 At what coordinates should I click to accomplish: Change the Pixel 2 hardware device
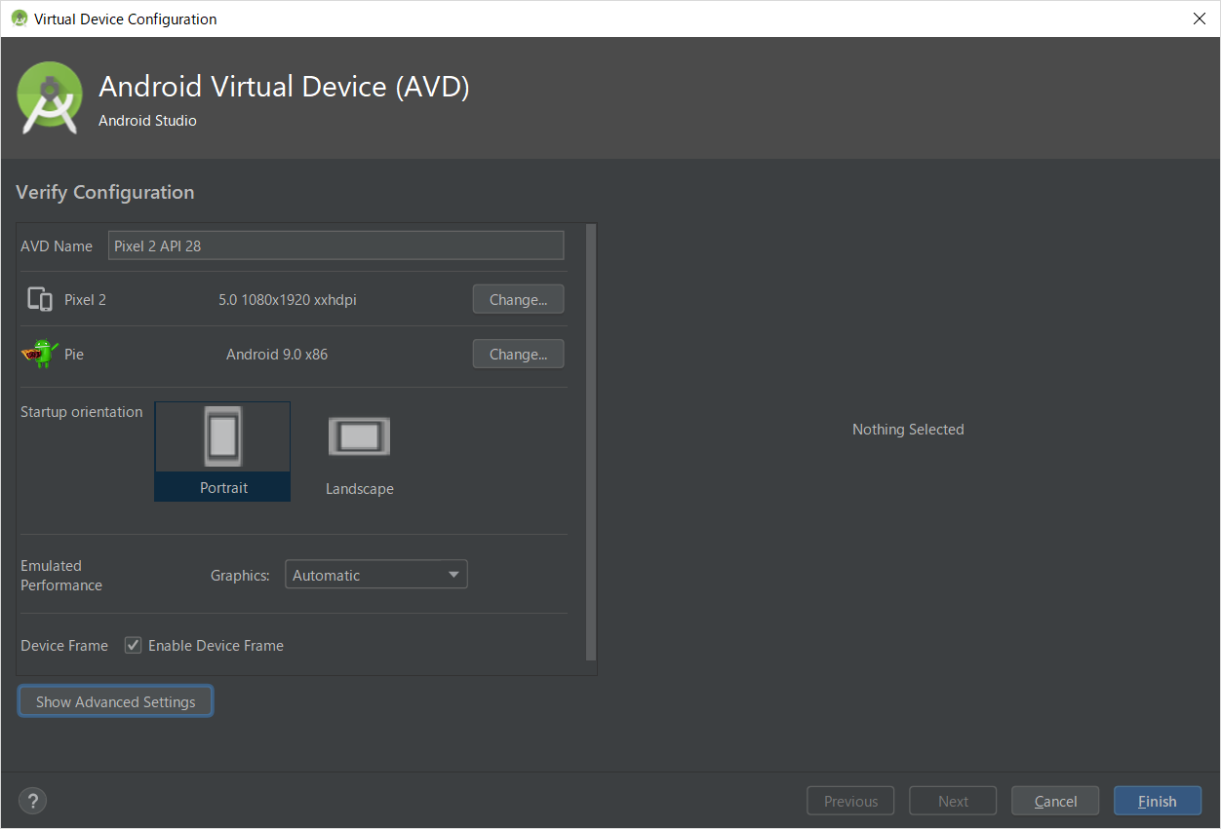518,299
